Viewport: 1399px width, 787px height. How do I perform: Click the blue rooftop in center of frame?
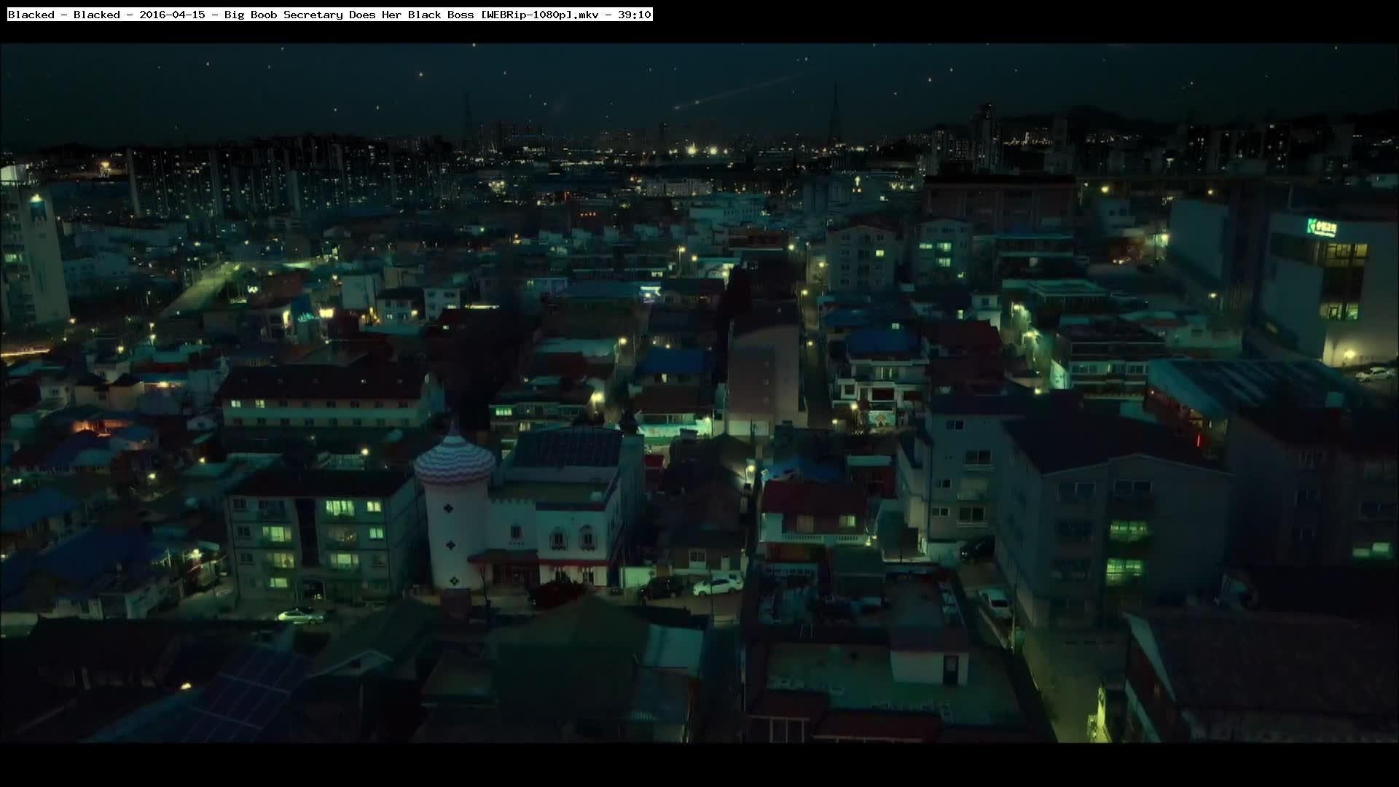674,361
